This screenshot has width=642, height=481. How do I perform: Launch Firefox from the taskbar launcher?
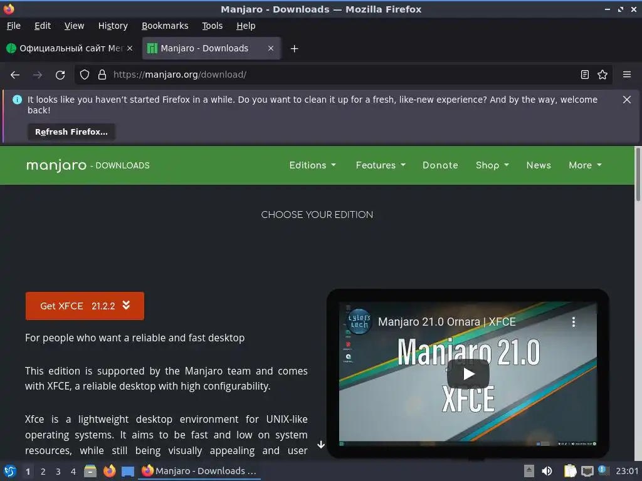pos(109,471)
